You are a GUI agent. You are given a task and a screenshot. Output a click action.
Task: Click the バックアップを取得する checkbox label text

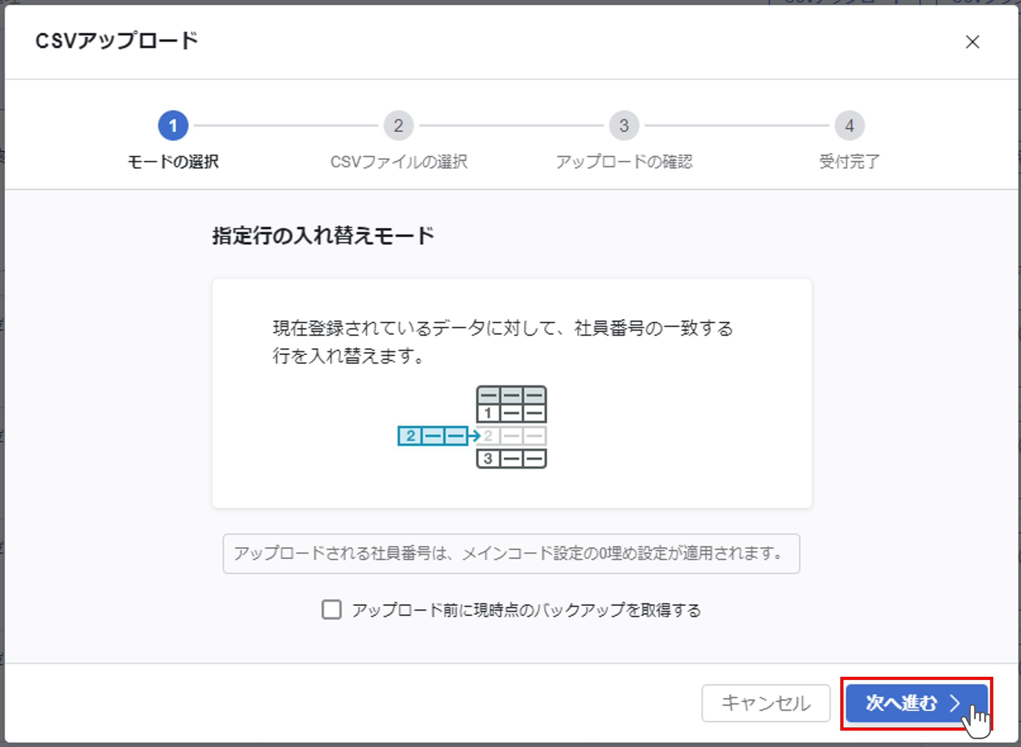click(x=526, y=610)
